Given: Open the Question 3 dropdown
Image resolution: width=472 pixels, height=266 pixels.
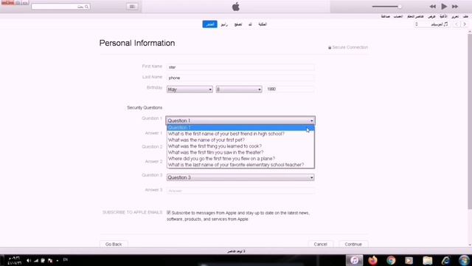Looking at the screenshot, I should coord(240,177).
